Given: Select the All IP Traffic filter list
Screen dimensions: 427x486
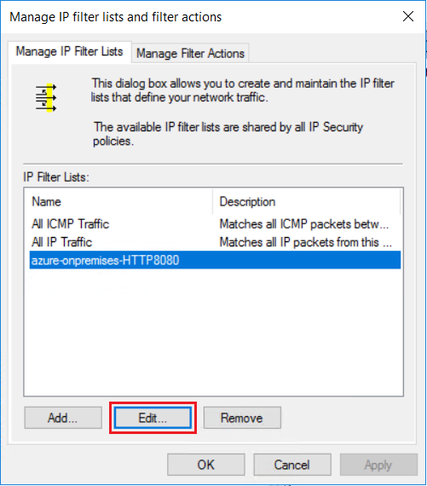Looking at the screenshot, I should (x=62, y=242).
